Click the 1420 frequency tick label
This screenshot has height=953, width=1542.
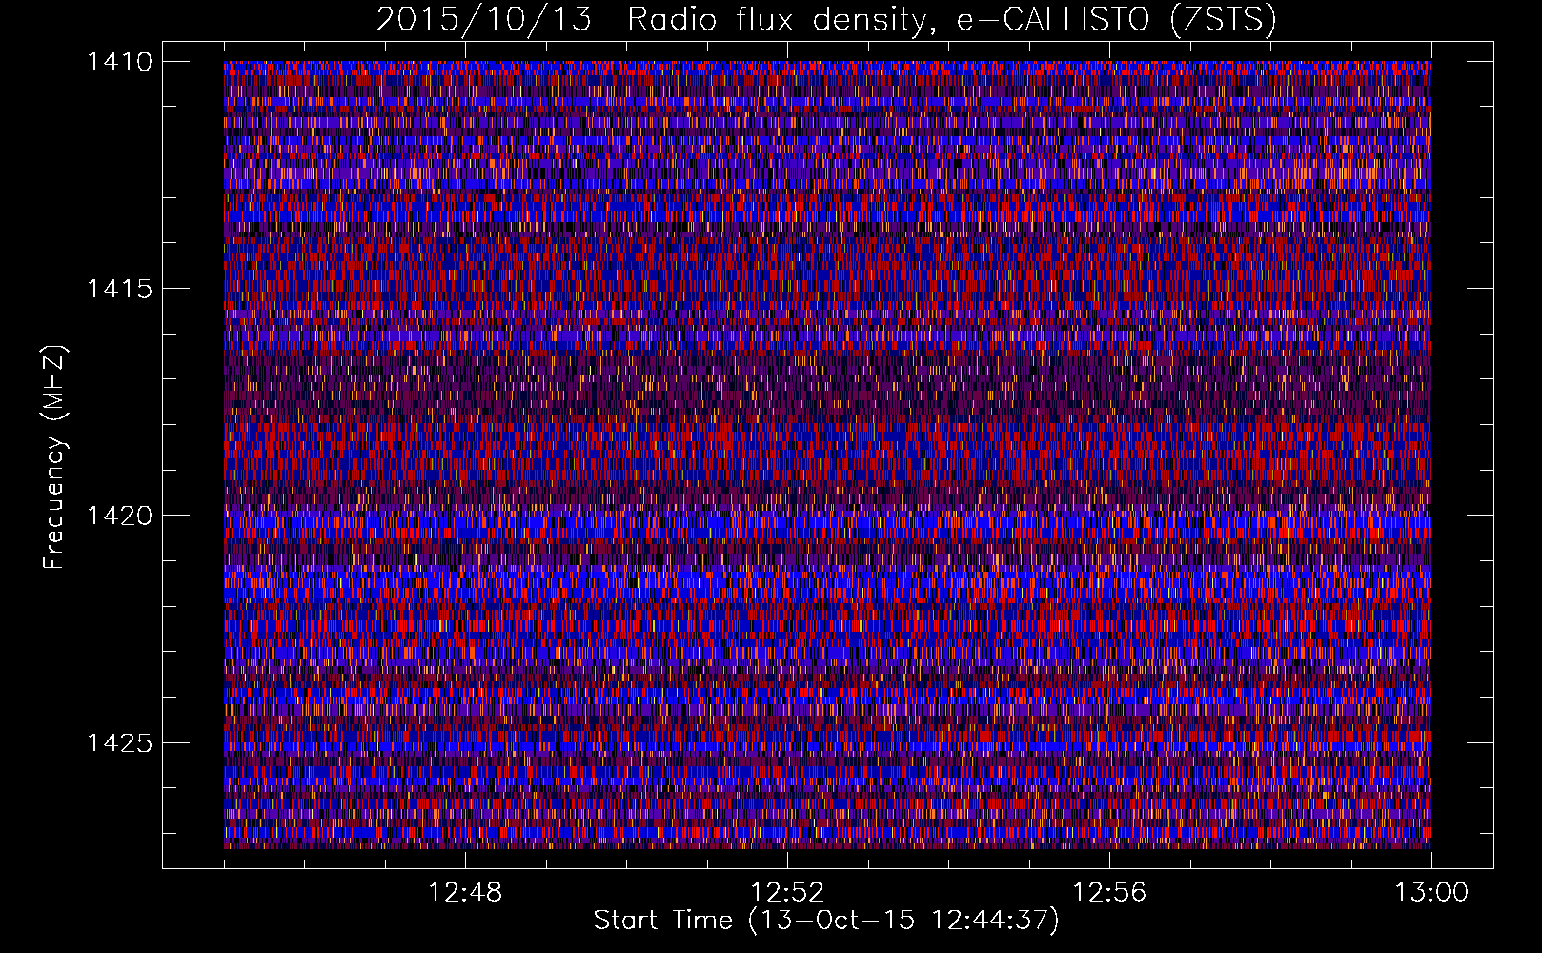click(x=120, y=516)
